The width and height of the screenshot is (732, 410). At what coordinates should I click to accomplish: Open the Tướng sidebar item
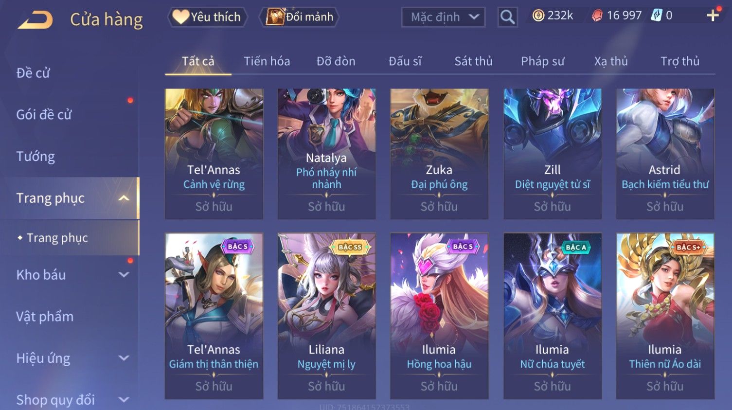pyautogui.click(x=36, y=157)
